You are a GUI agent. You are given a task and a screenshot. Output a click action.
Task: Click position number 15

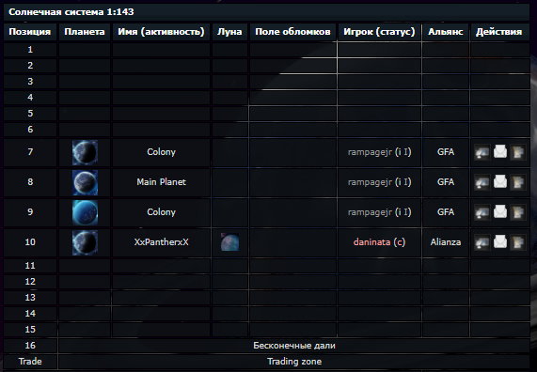pyautogui.click(x=30, y=329)
